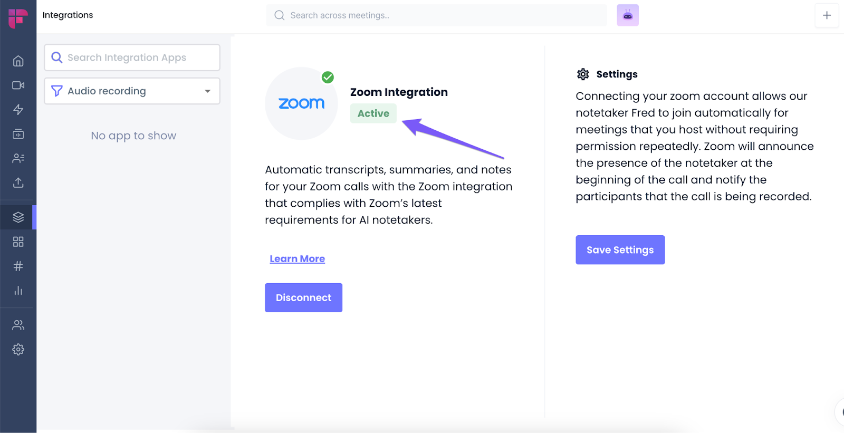Open the contacts list sidebar icon

pos(18,158)
